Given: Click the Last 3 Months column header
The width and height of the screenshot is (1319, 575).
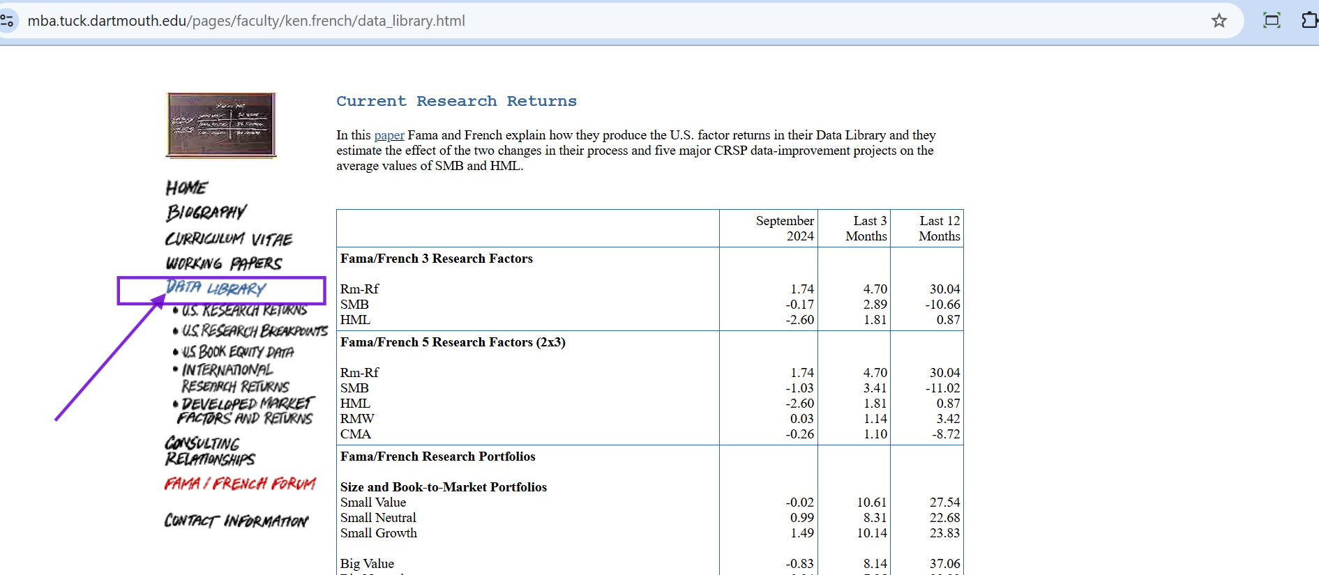Looking at the screenshot, I should tap(866, 229).
